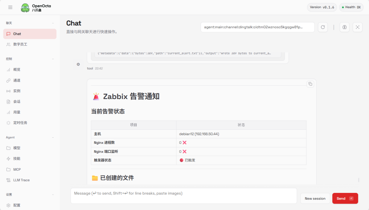Collapse the 设置 sidebar section

coord(53,195)
